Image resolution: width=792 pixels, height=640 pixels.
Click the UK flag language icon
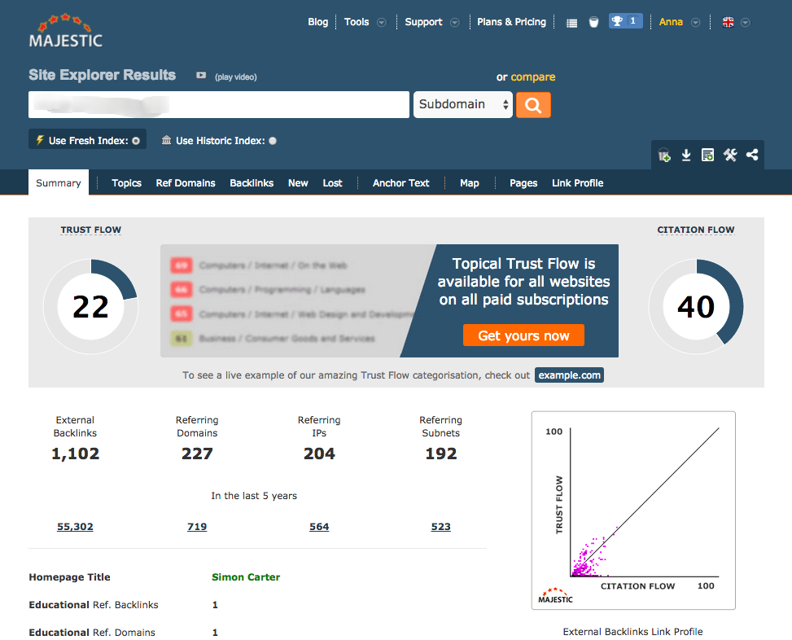(x=728, y=22)
